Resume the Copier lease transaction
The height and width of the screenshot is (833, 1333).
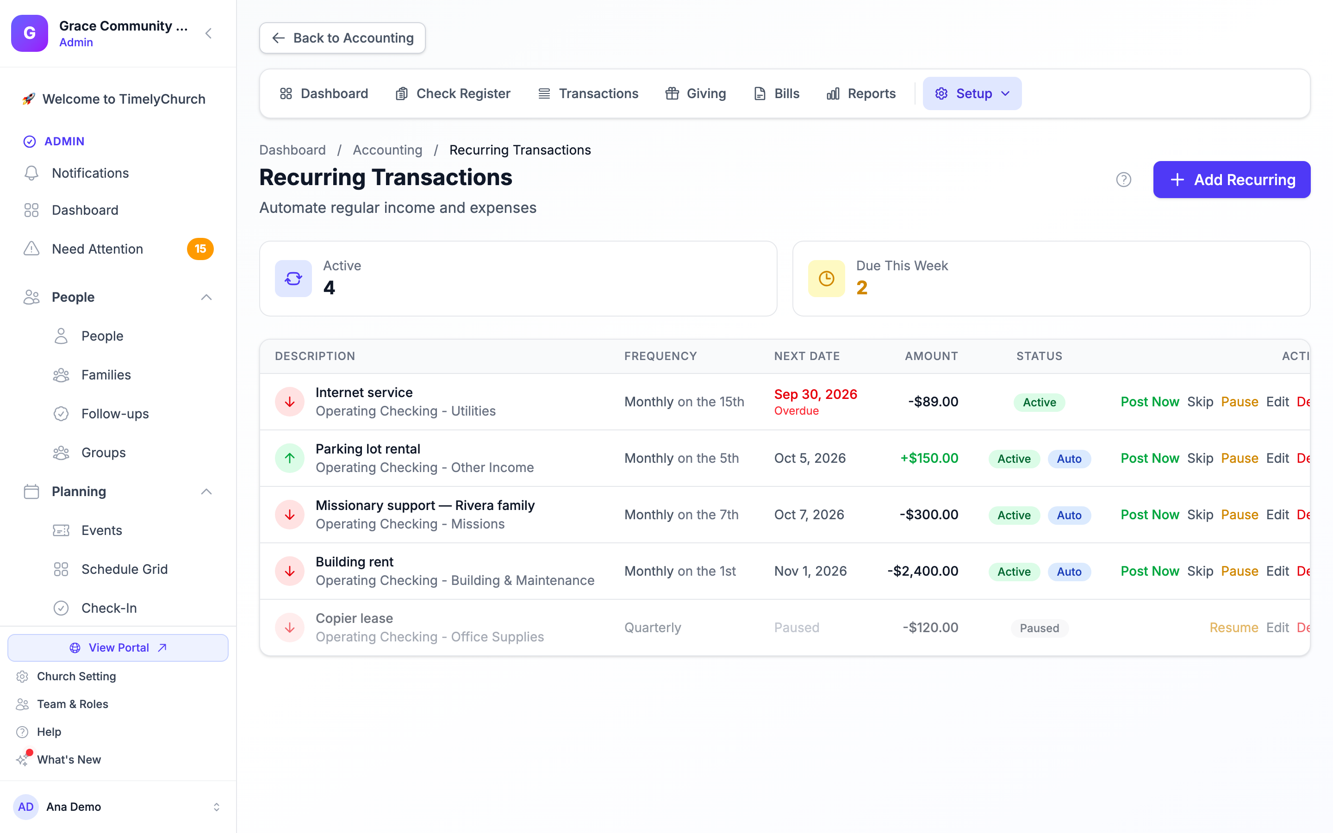[x=1233, y=628]
